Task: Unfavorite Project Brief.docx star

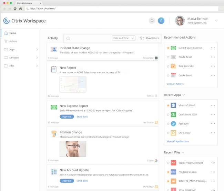Action: click(168, 172)
